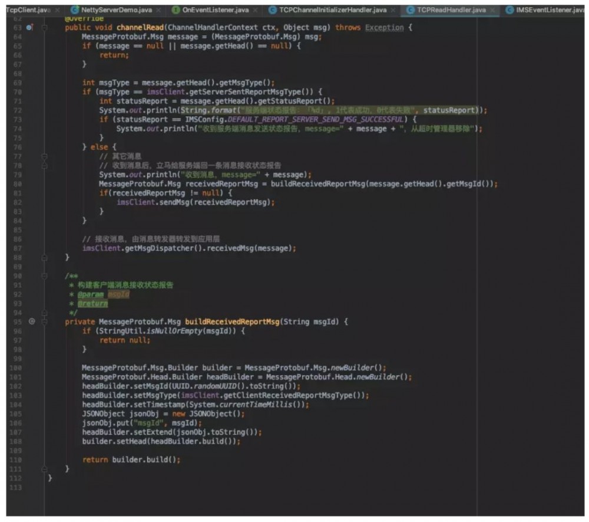This screenshot has width=589, height=522.
Task: Click getServerSentReportMsgType call on line 70
Action: 251,92
